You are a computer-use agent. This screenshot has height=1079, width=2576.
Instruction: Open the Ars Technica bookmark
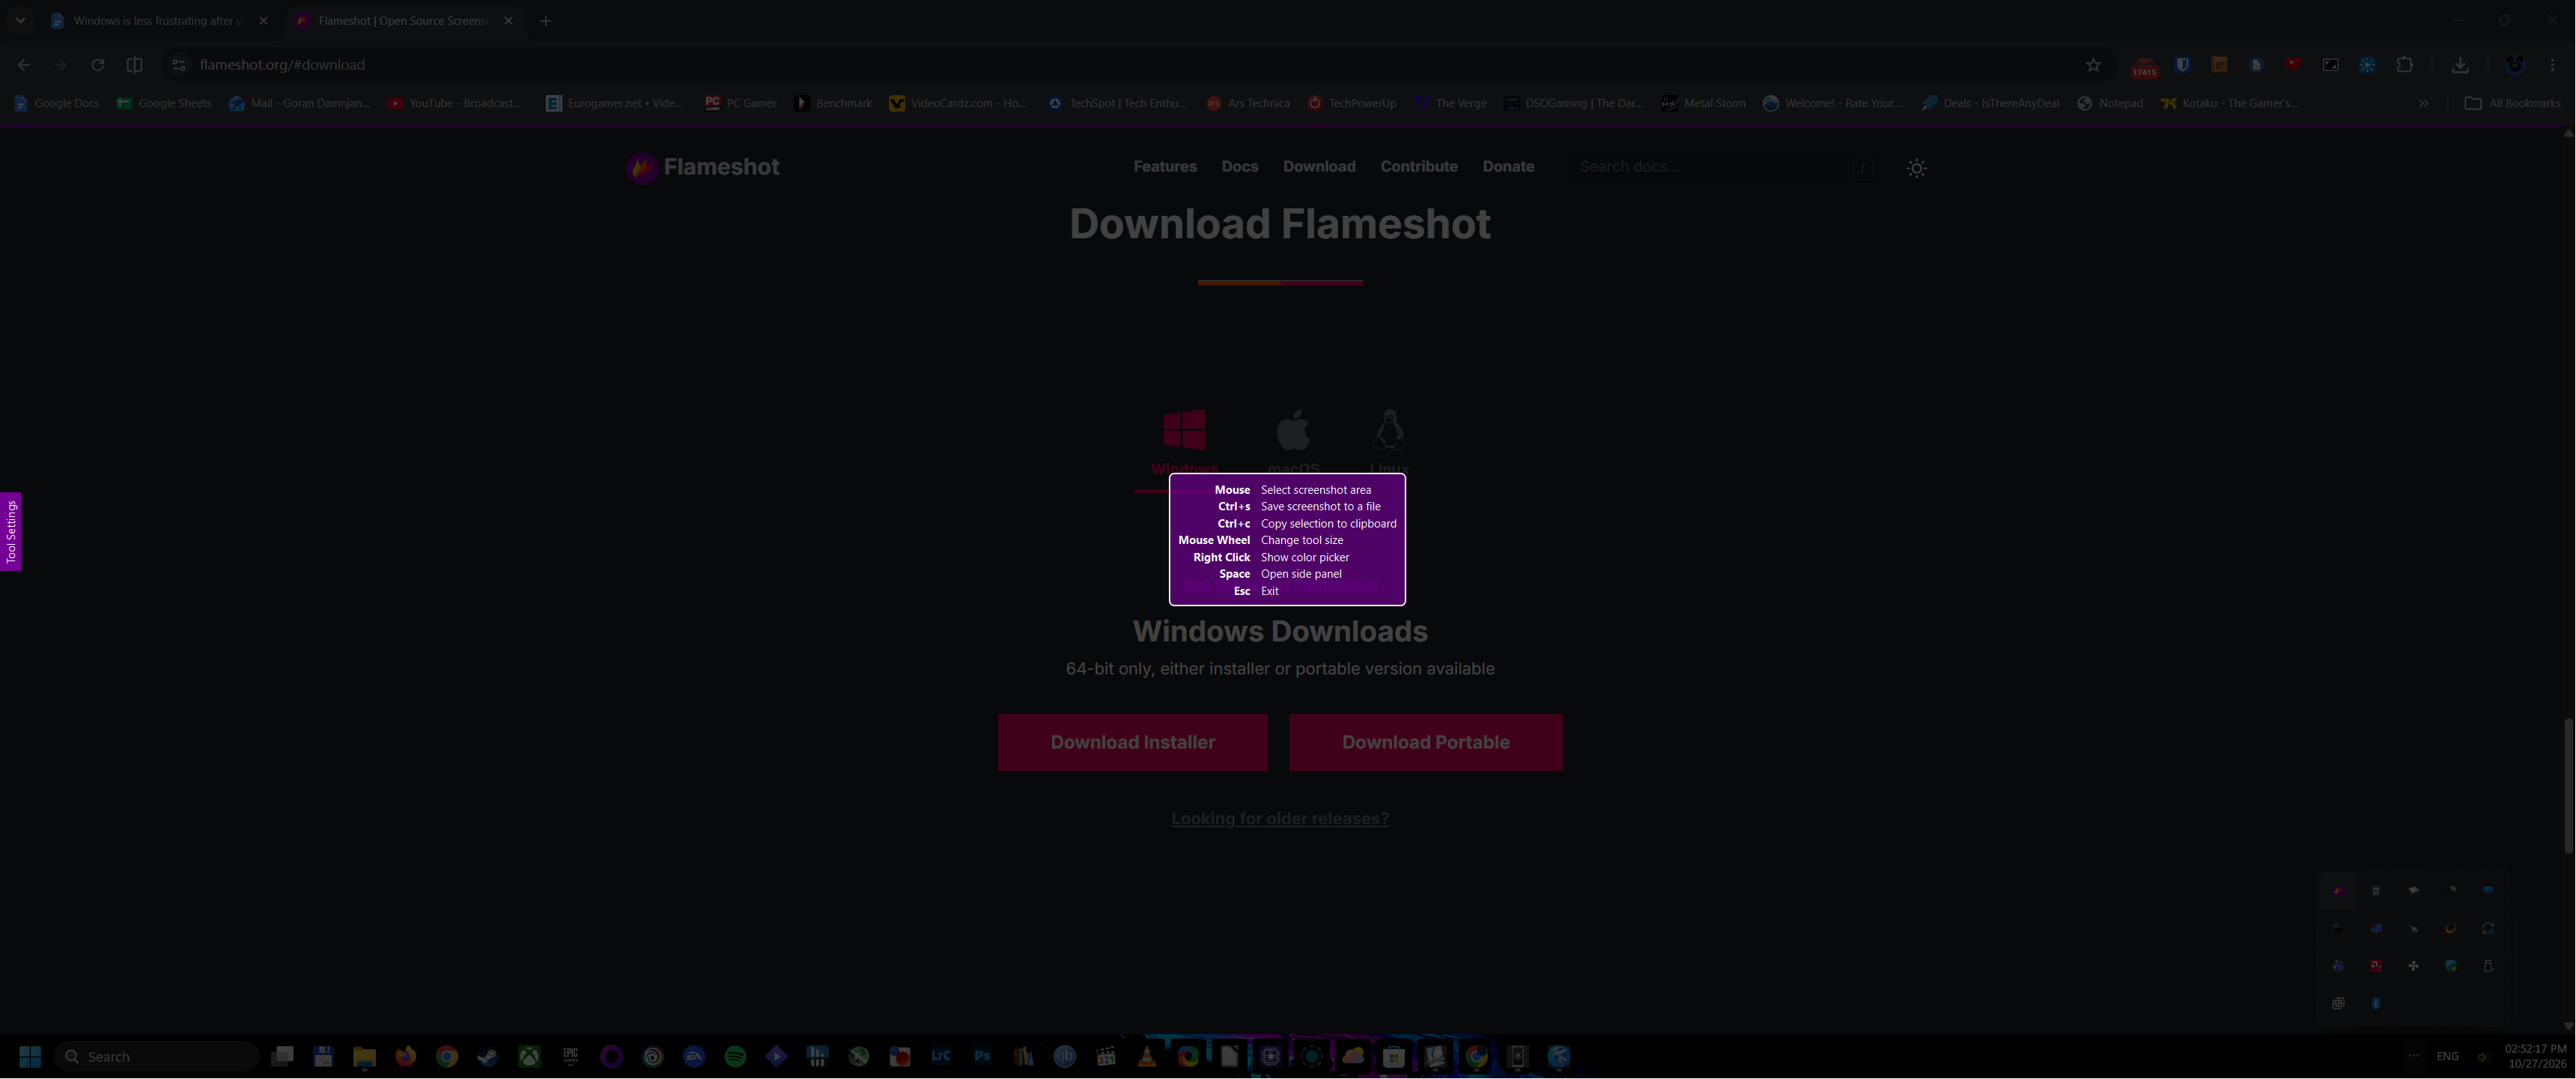pos(1248,103)
